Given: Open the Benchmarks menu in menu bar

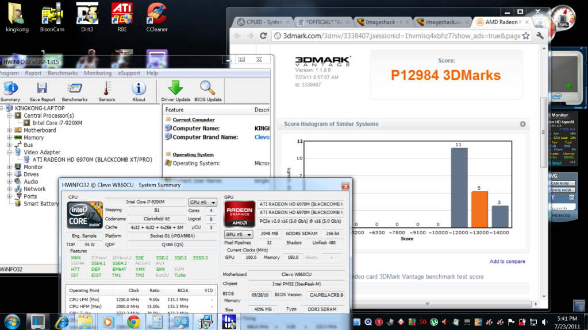Looking at the screenshot, I should [62, 73].
